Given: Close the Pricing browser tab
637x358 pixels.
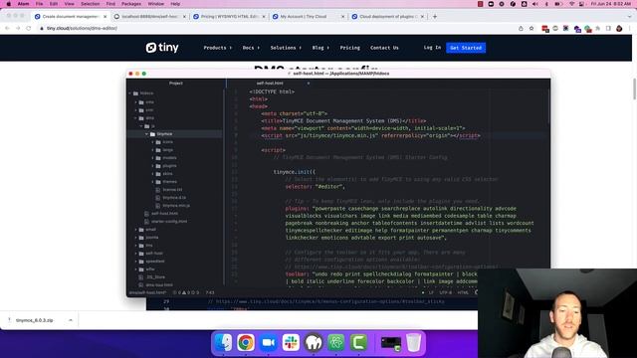Looking at the screenshot, I should (x=263, y=17).
